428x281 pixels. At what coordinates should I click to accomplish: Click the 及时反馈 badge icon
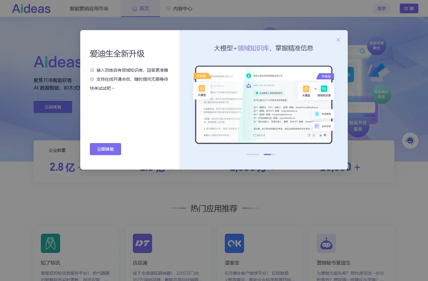[x=317, y=126]
